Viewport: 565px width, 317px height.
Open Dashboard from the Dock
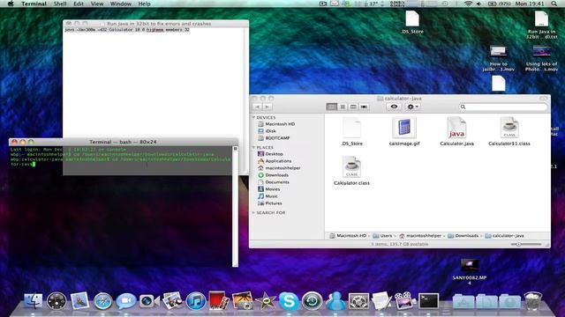pyautogui.click(x=56, y=301)
